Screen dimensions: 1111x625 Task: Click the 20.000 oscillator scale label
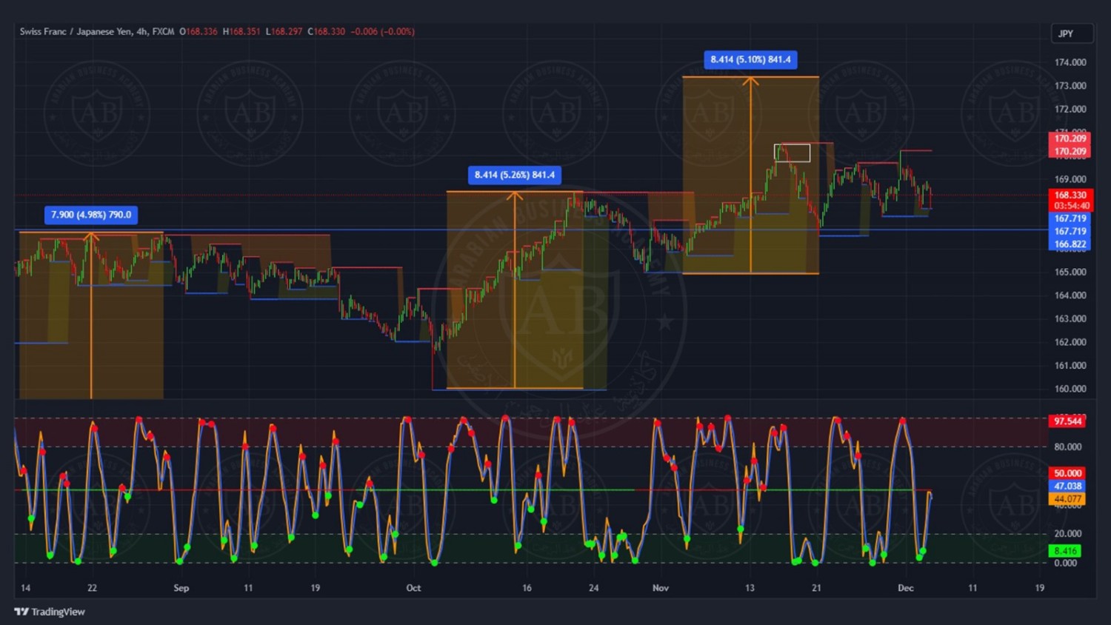(x=1068, y=534)
